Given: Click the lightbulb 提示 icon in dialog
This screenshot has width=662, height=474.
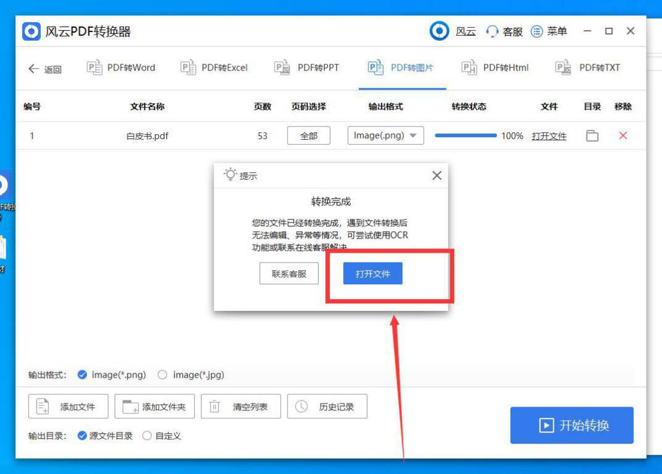Looking at the screenshot, I should point(231,174).
